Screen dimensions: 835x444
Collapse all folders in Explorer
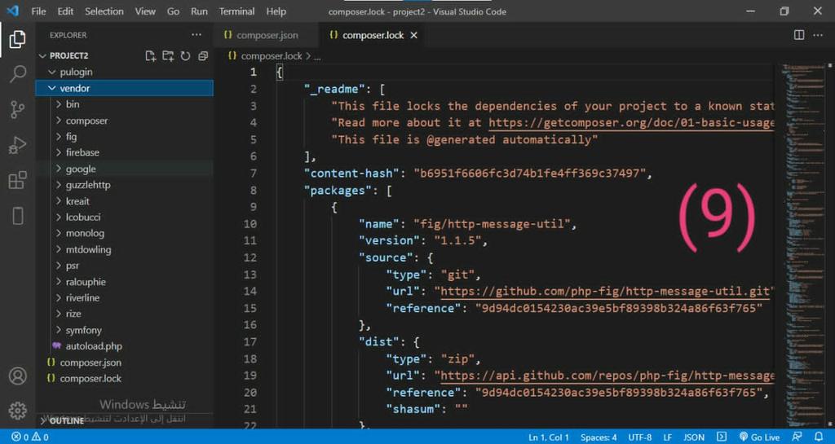[x=203, y=56]
